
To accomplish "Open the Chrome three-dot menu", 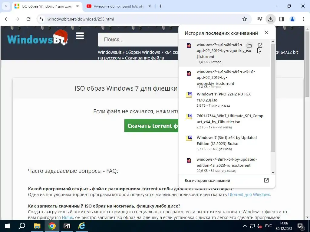I will tap(303, 19).
